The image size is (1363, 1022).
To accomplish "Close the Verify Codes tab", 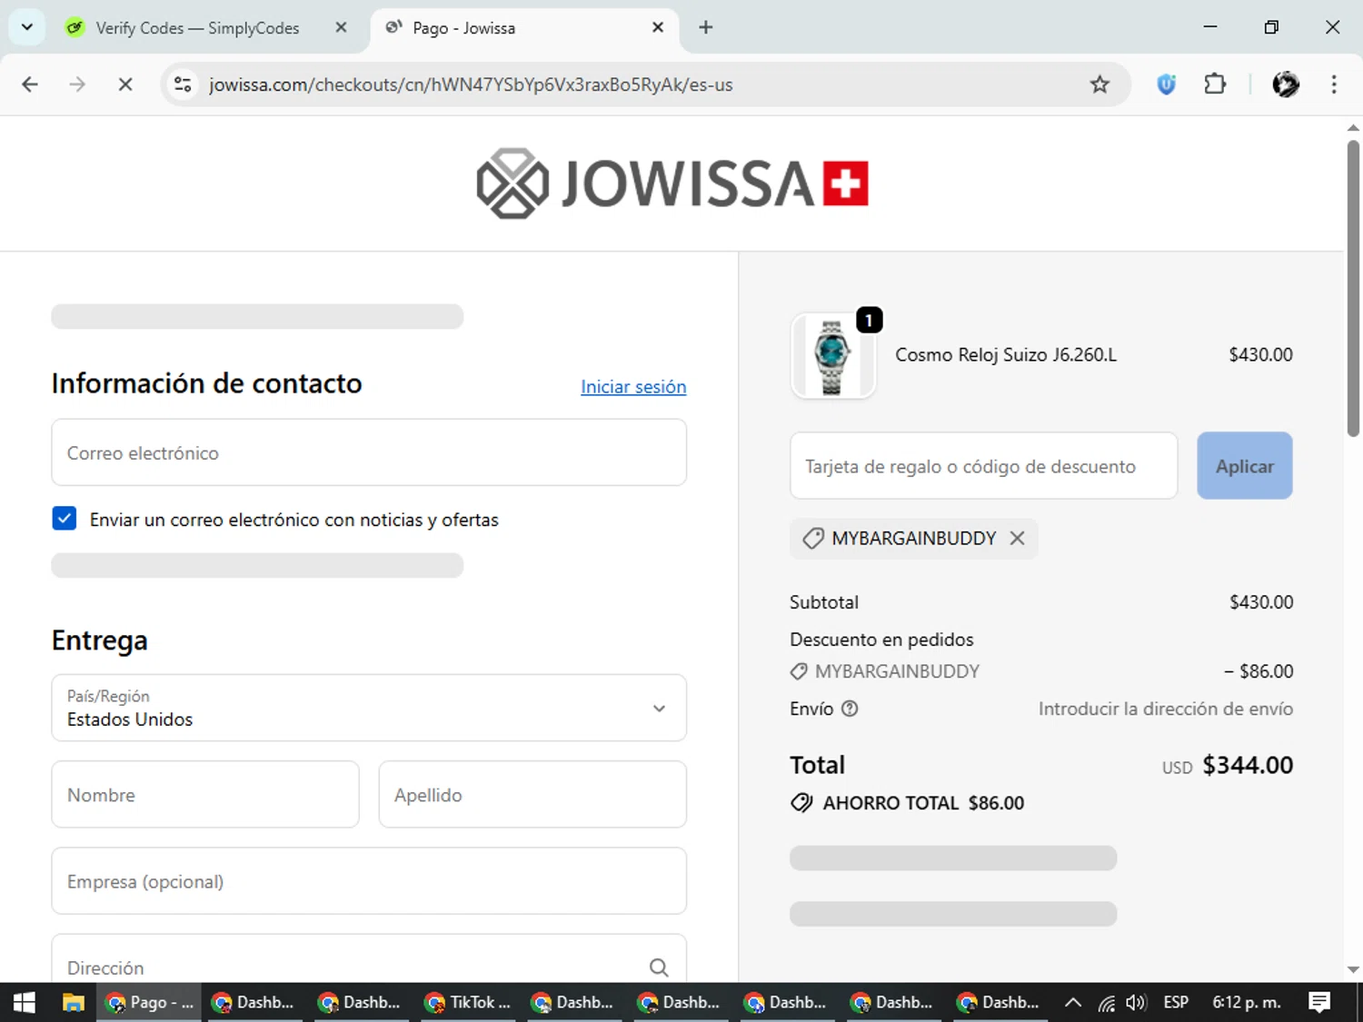I will pos(341,27).
